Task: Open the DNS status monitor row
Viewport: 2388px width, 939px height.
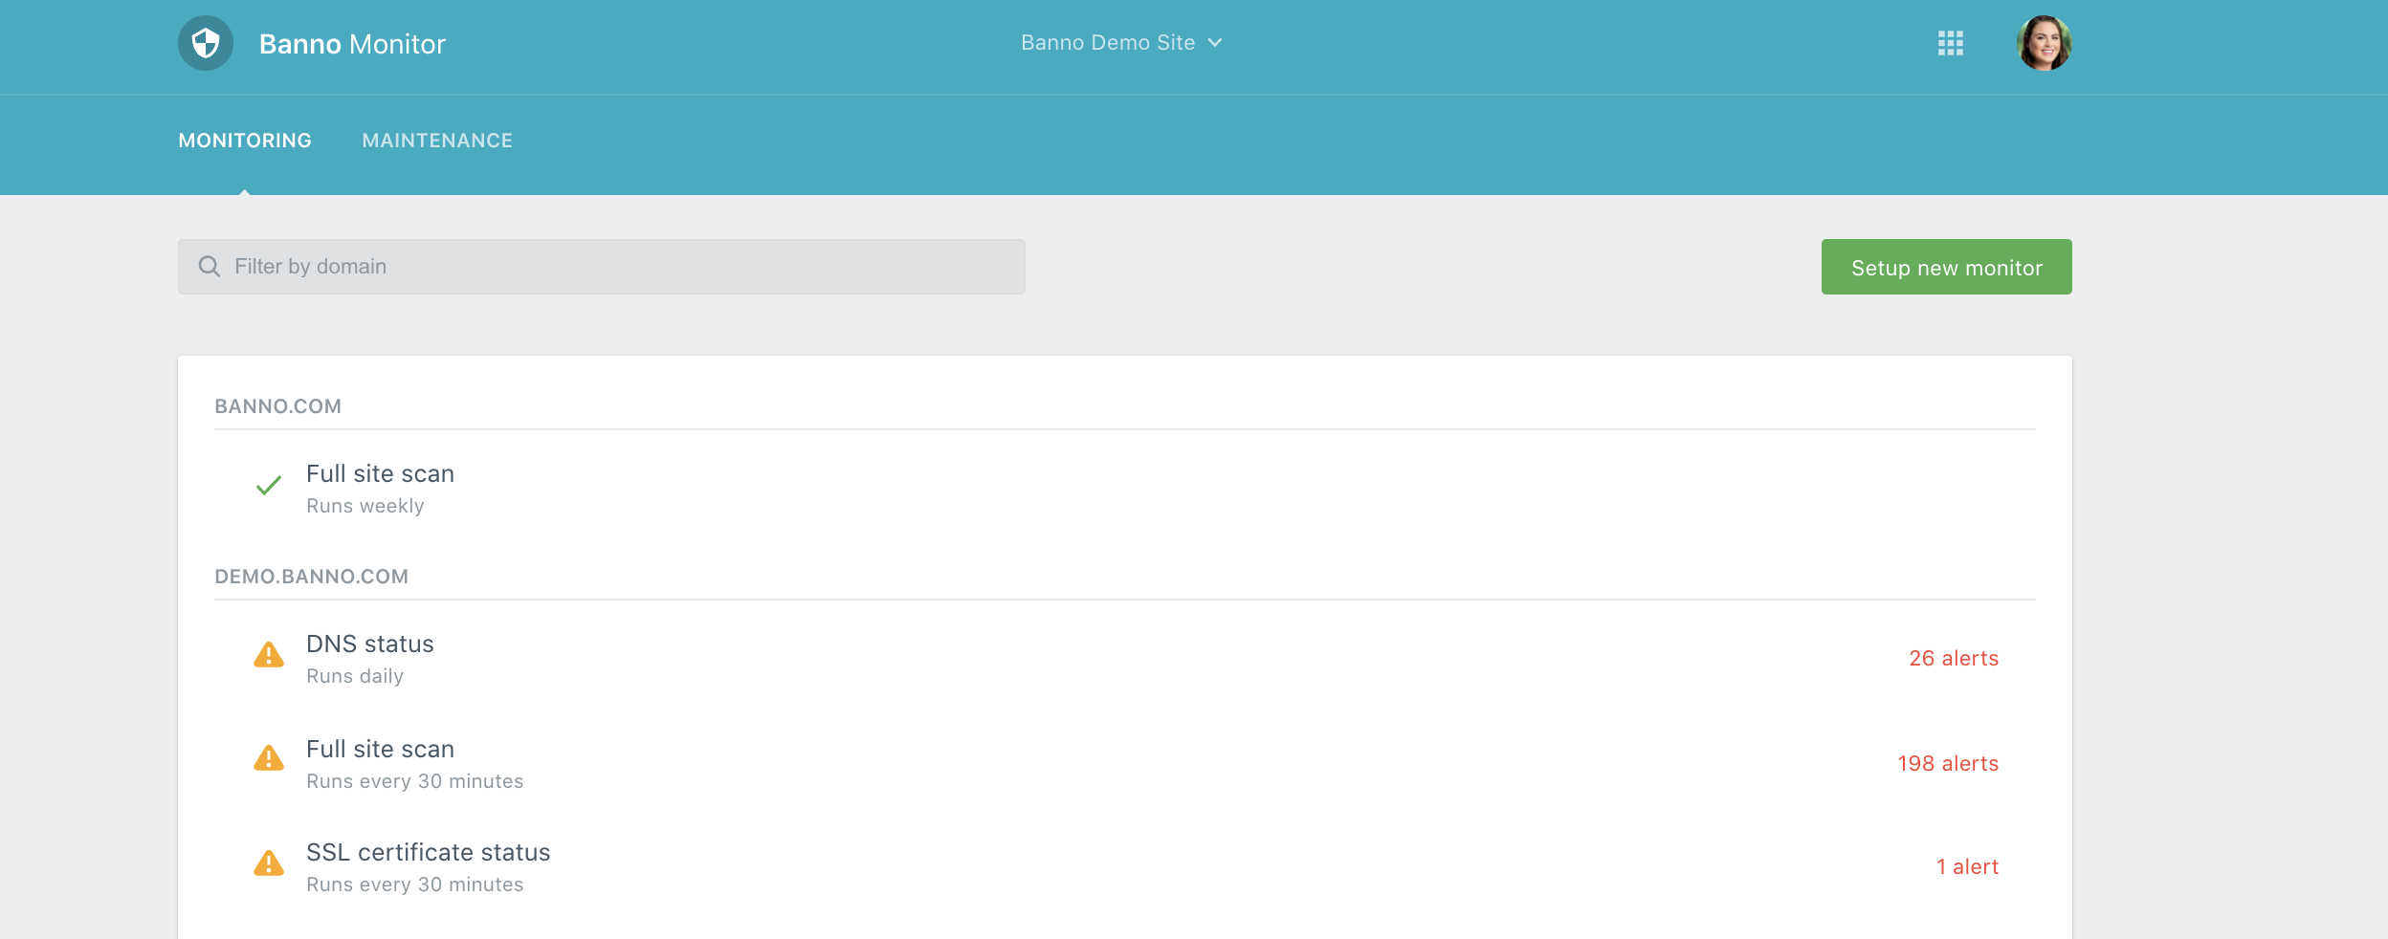Action: 370,644
